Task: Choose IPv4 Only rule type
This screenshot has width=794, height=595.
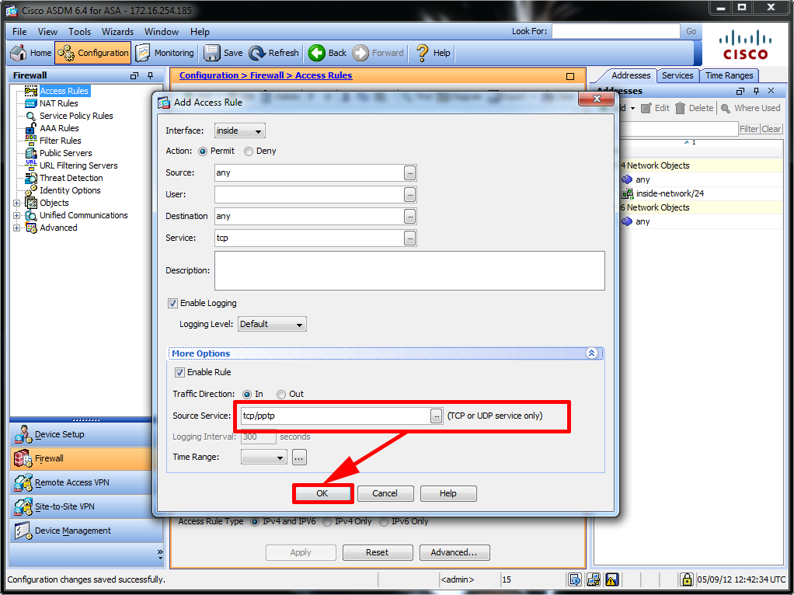Action: pyautogui.click(x=328, y=521)
